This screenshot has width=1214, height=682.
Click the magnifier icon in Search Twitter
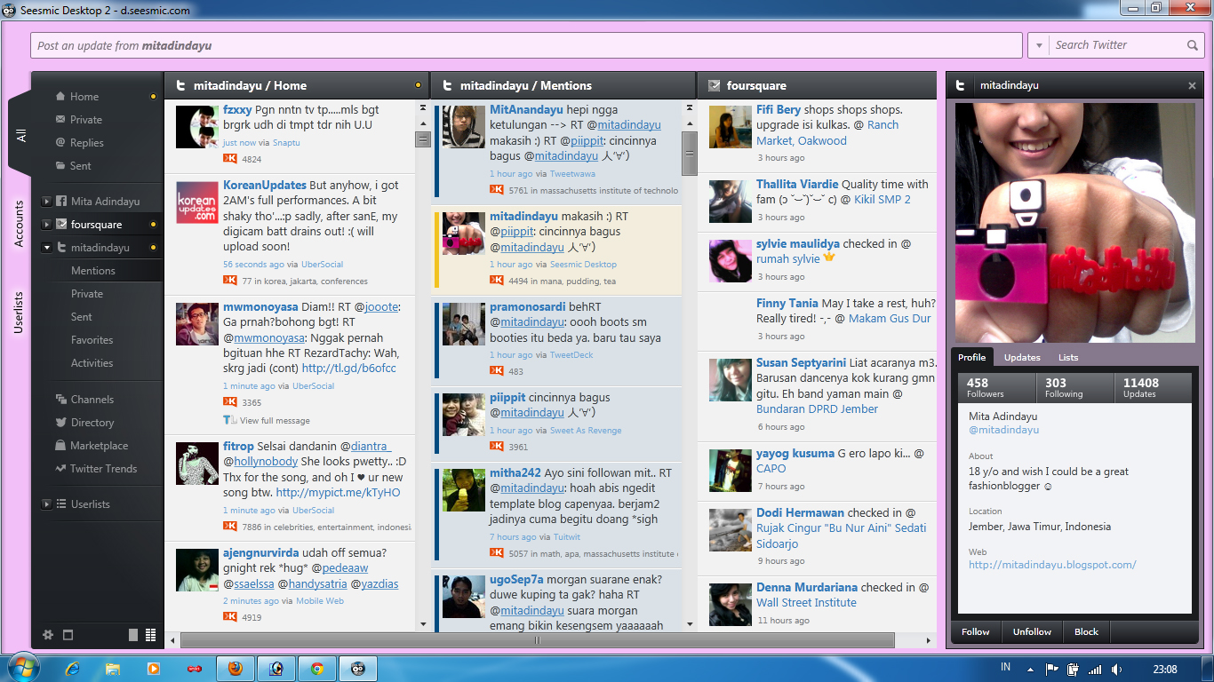pyautogui.click(x=1193, y=45)
